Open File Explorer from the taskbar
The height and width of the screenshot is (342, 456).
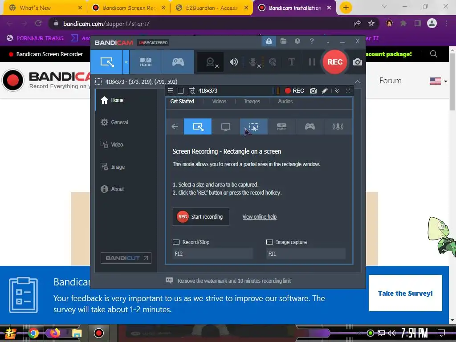tap(77, 333)
